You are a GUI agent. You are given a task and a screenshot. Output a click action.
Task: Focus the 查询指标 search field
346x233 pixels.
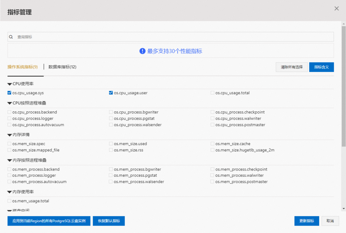pos(173,37)
